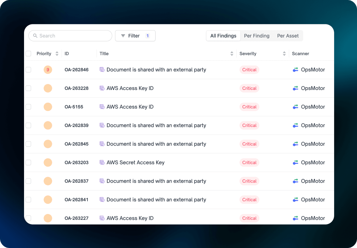Screen dimensions: 357x248
Task: Switch to the Per Finding tab
Action: click(257, 36)
